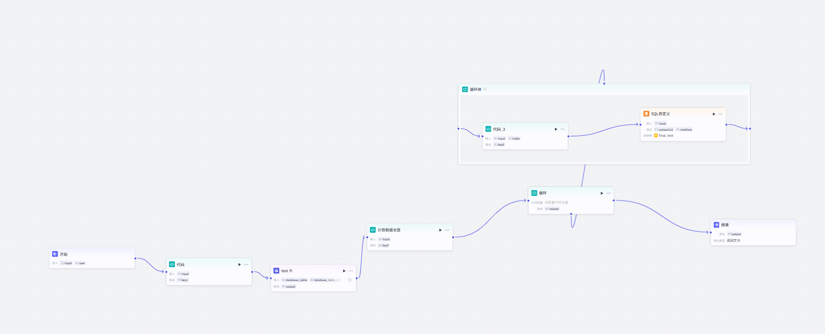Click key0 output in 代码_3 node
The image size is (825, 334).
[x=499, y=145]
